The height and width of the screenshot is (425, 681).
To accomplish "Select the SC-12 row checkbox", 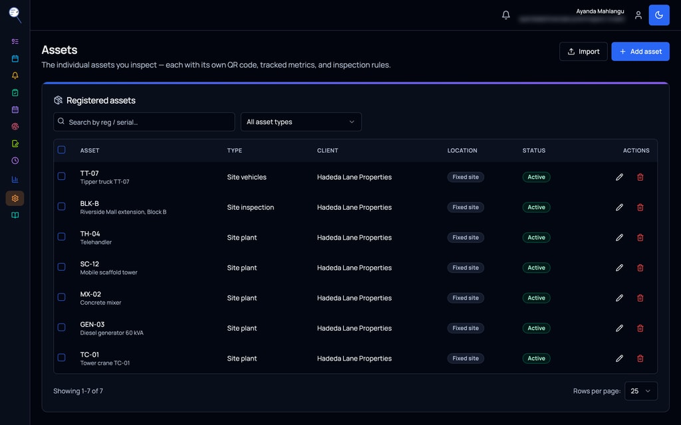I will (62, 267).
